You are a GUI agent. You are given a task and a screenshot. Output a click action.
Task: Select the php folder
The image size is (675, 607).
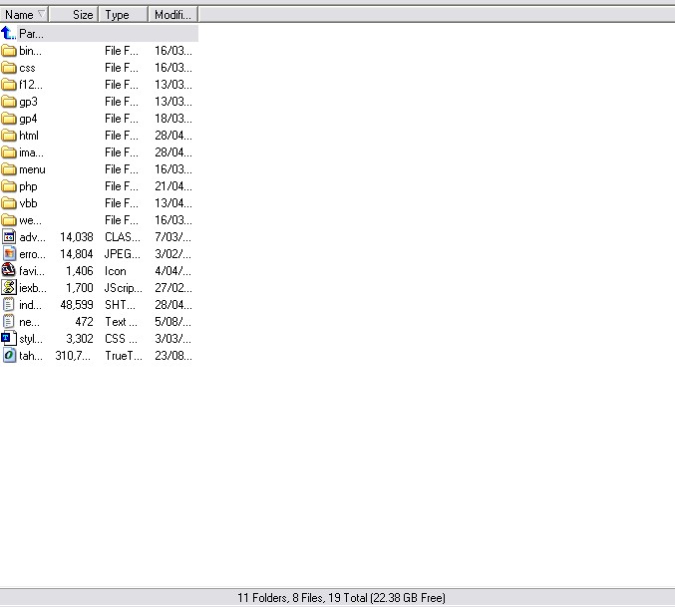[28, 186]
